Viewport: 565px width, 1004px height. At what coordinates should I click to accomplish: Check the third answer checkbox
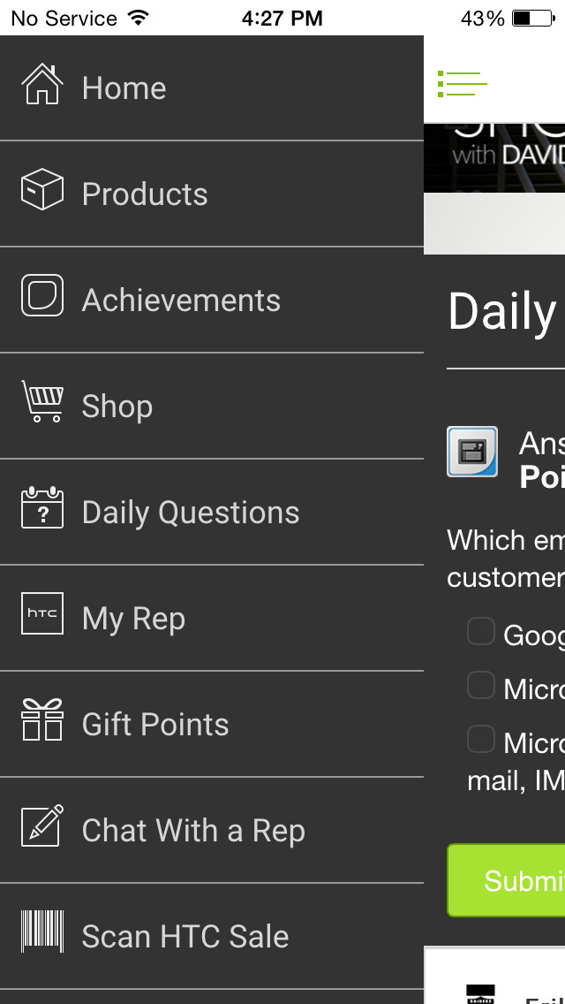481,740
